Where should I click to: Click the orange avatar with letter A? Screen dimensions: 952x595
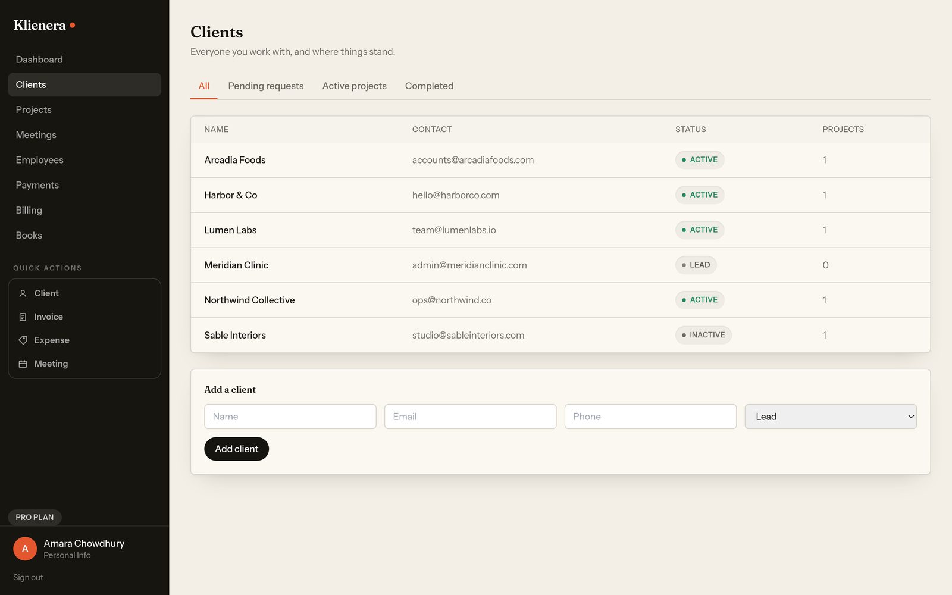(25, 549)
